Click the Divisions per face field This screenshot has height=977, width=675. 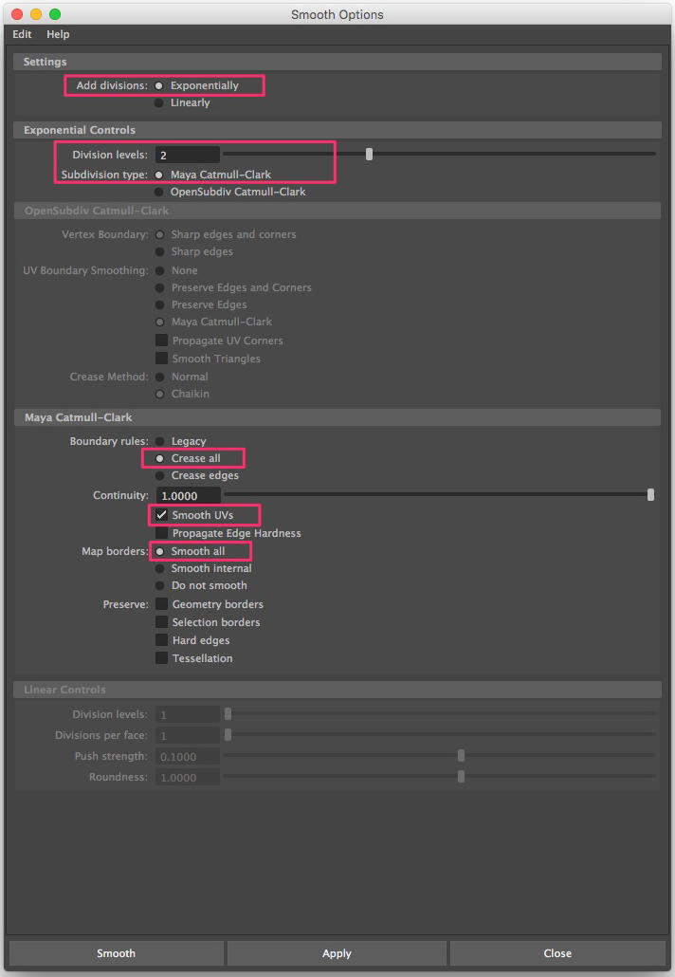(x=188, y=736)
